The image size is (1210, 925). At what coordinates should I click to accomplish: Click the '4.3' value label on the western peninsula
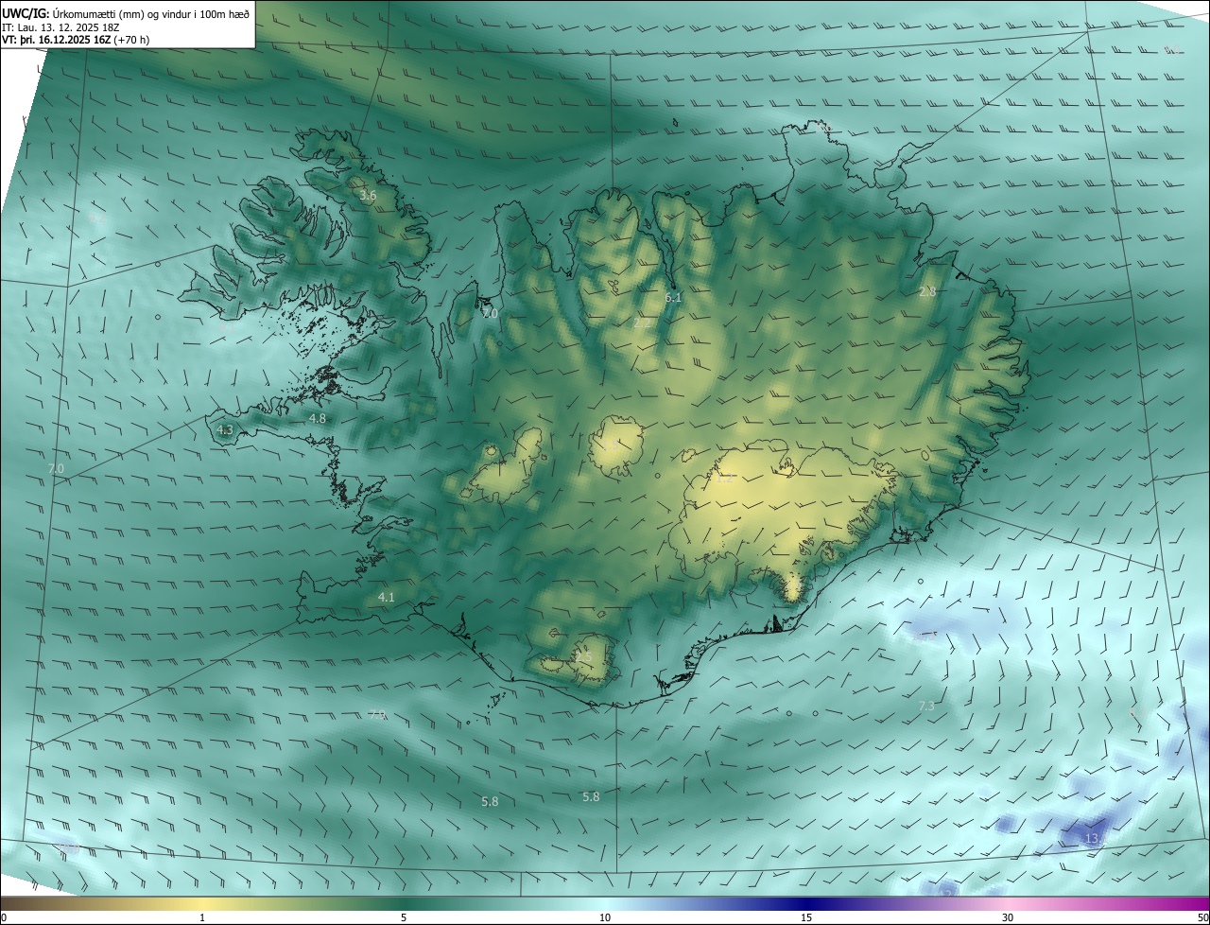click(225, 429)
